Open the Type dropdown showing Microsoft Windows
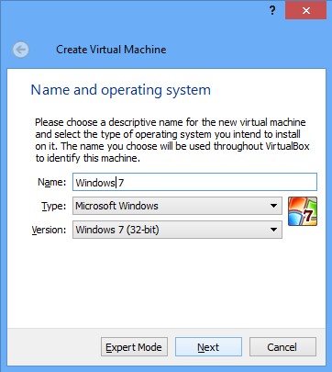The width and height of the screenshot is (332, 372). (x=177, y=206)
